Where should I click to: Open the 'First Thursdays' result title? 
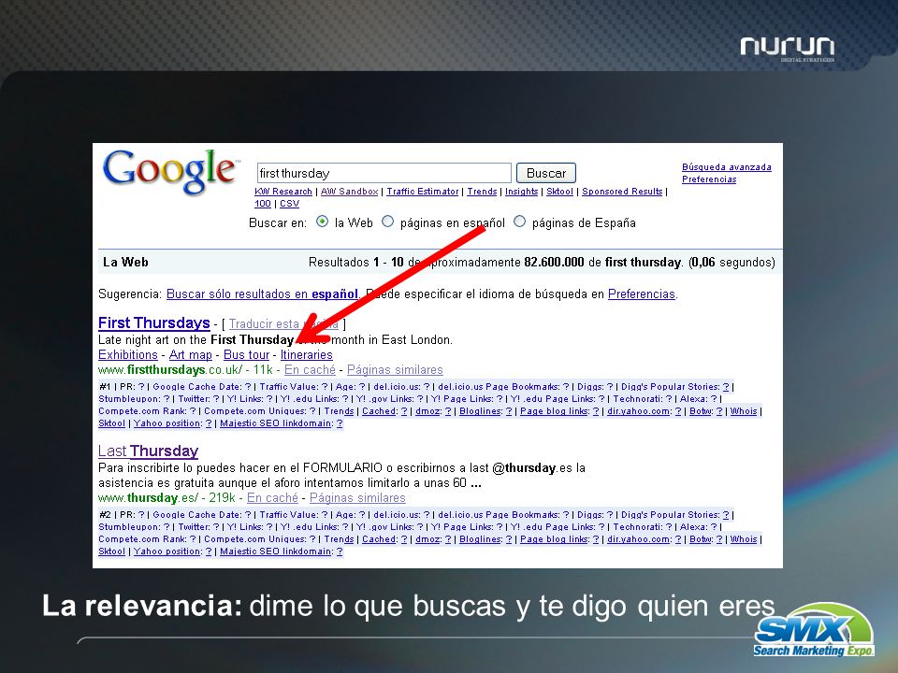coord(154,322)
